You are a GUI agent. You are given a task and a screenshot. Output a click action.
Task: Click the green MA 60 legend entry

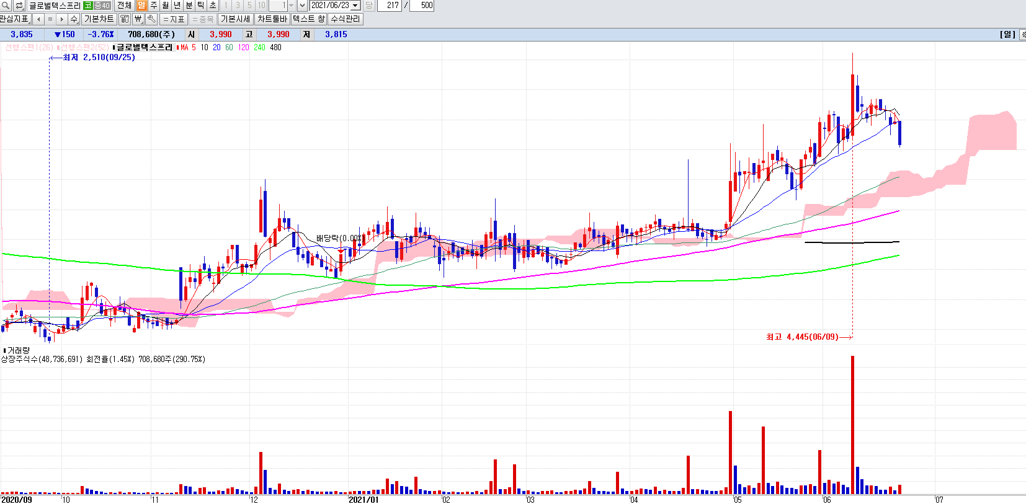(x=229, y=48)
